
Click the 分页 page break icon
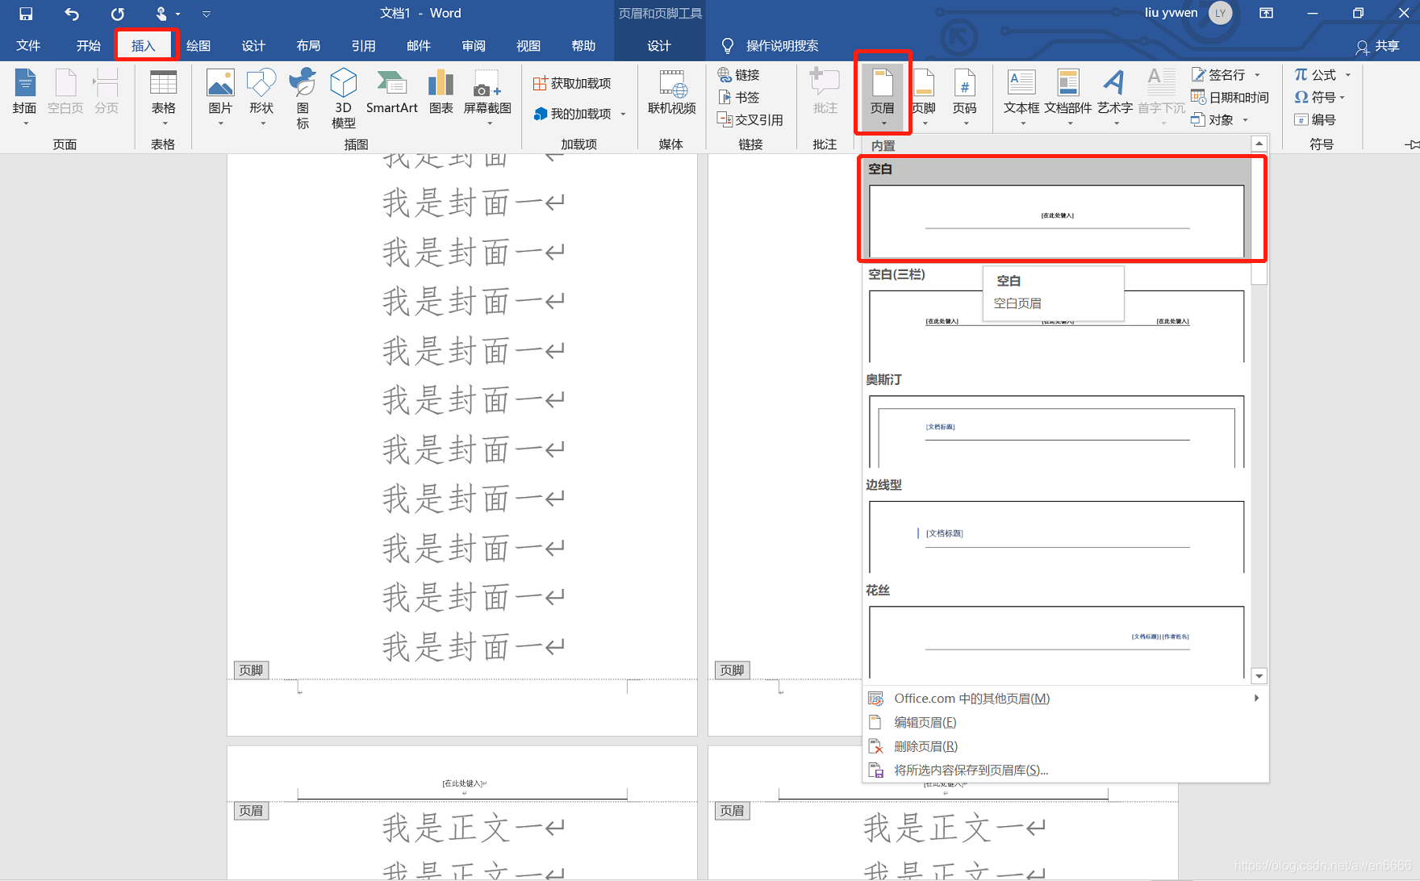pyautogui.click(x=106, y=91)
